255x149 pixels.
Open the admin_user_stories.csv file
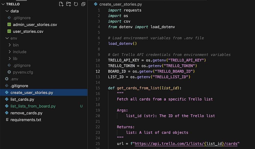(35, 25)
